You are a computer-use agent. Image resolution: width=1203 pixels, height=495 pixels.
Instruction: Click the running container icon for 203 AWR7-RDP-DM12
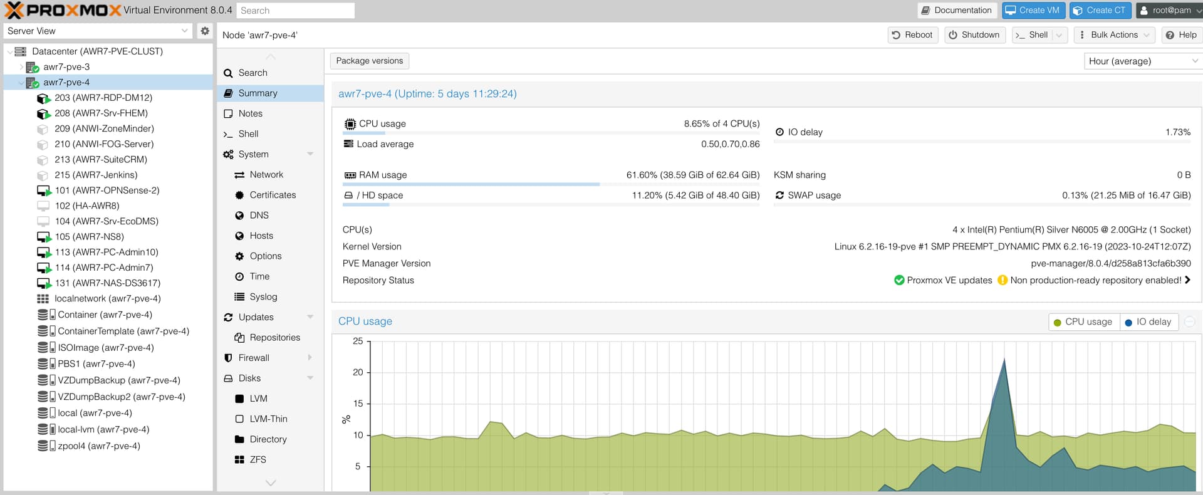(x=43, y=98)
